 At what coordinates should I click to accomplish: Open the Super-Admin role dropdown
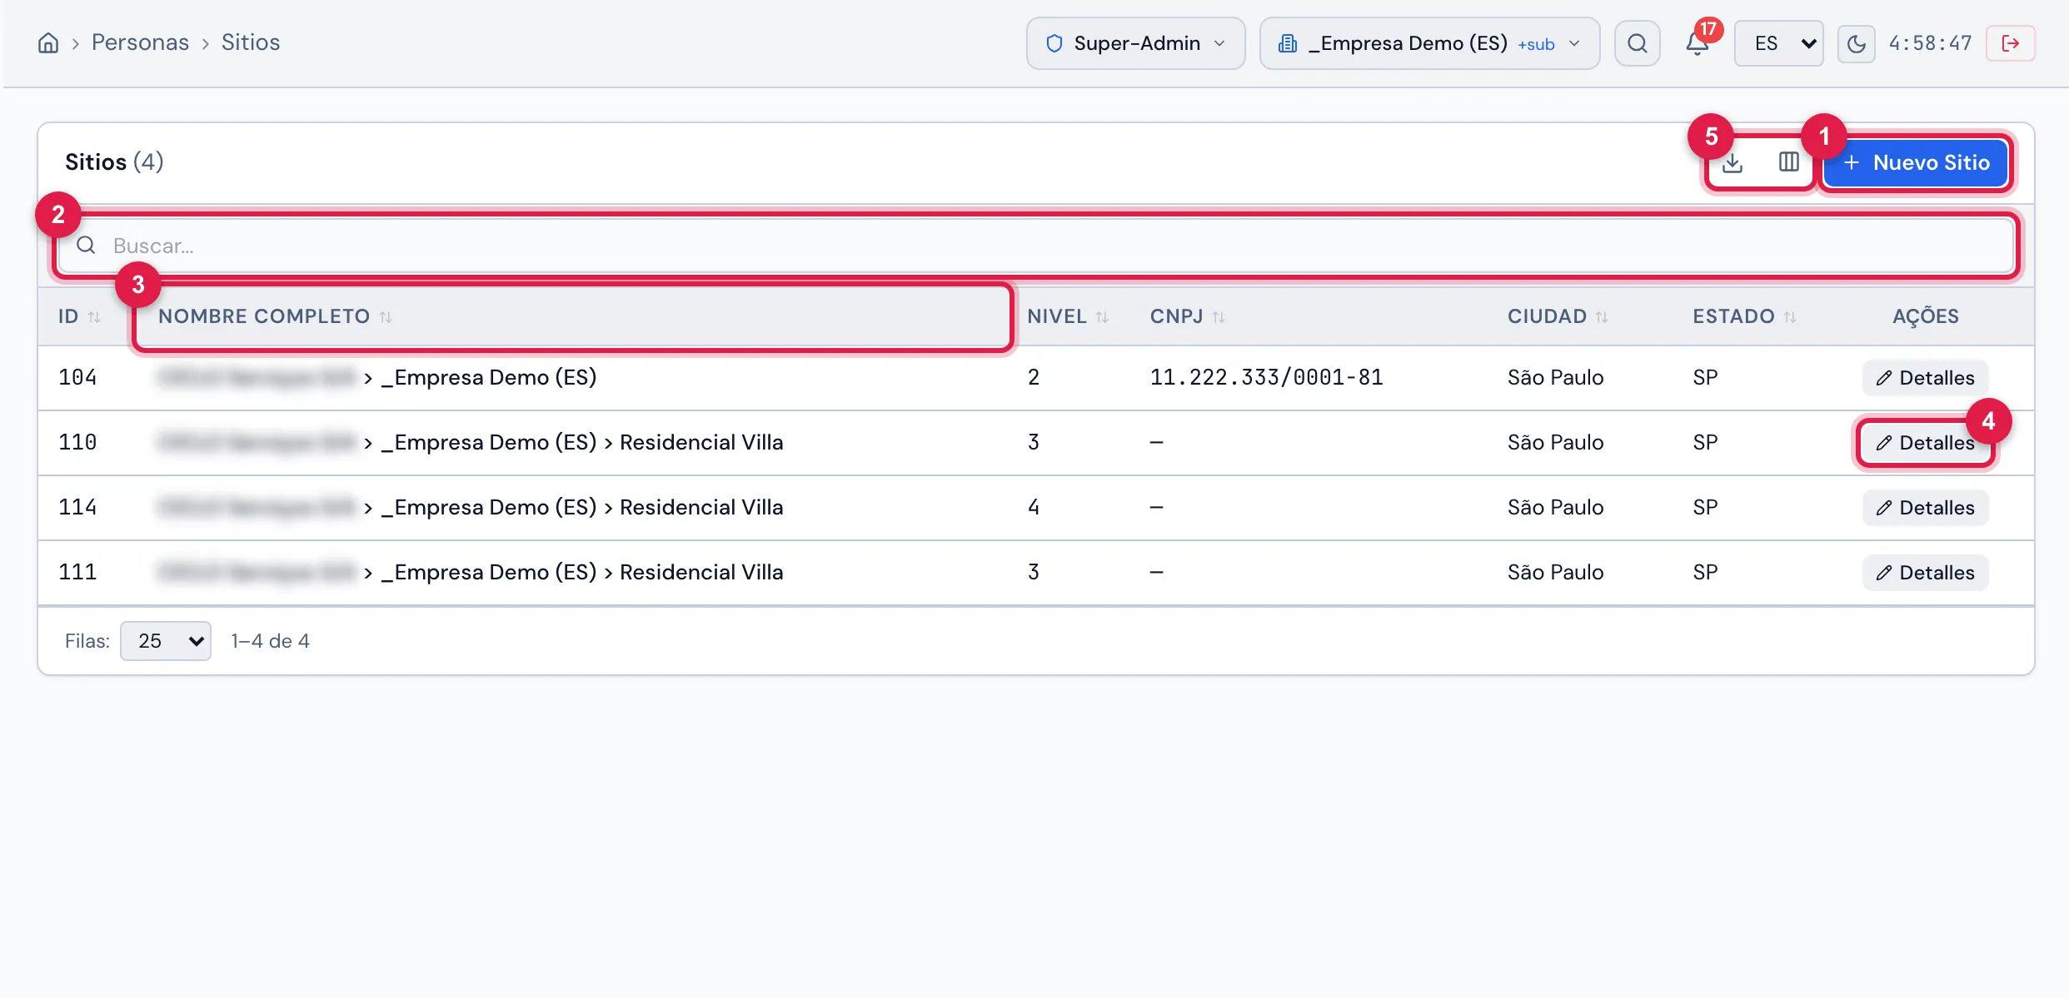[x=1135, y=43]
